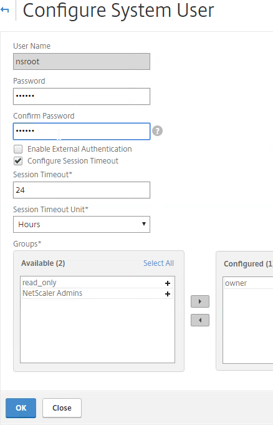
Task: Move selected group right with arrow button
Action: click(200, 301)
